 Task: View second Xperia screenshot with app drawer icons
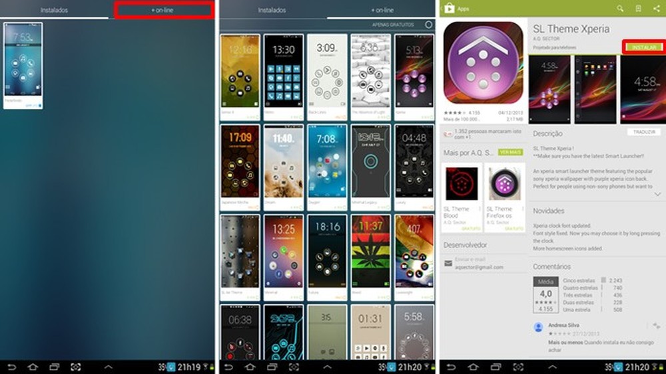tap(595, 90)
